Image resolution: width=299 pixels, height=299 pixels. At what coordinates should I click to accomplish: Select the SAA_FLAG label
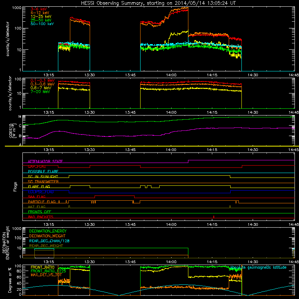click(37, 197)
